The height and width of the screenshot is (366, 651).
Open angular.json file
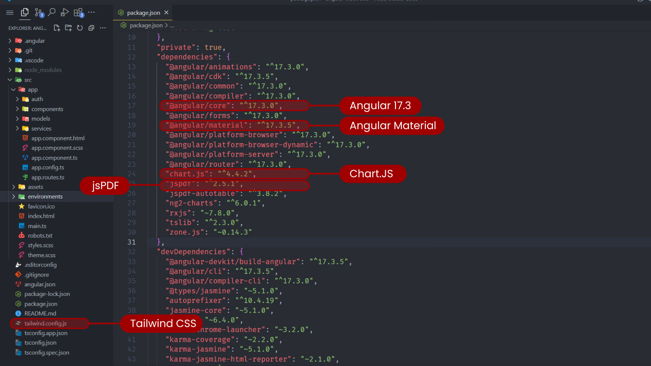click(x=40, y=284)
